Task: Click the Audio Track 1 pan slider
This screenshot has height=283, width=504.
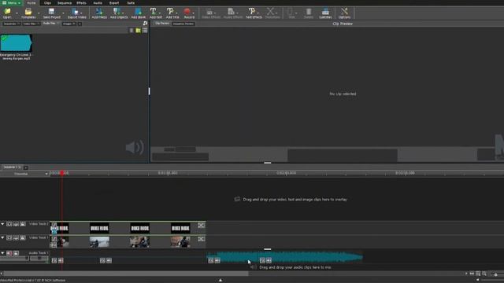Action: [39, 259]
